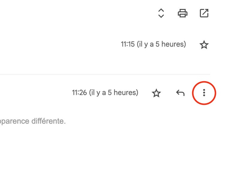Star the message sent at 11:15
Viewport: 225px width, 187px height.
[x=204, y=45]
